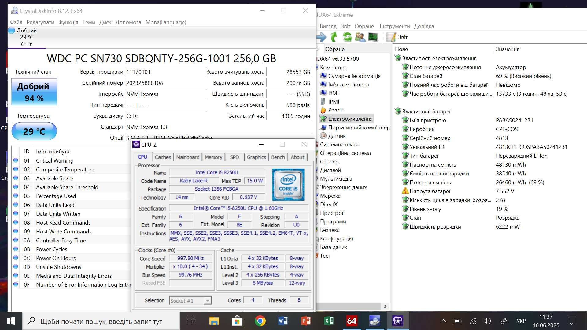587x330 pixels.
Task: Open the Редагувати menu in CrystalDiskInfo
Action: pyautogui.click(x=40, y=22)
